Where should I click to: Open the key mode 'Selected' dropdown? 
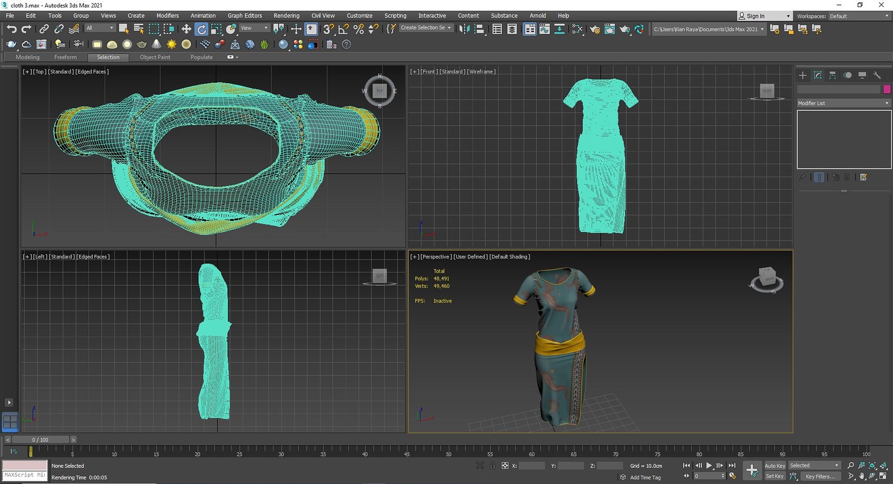click(814, 466)
